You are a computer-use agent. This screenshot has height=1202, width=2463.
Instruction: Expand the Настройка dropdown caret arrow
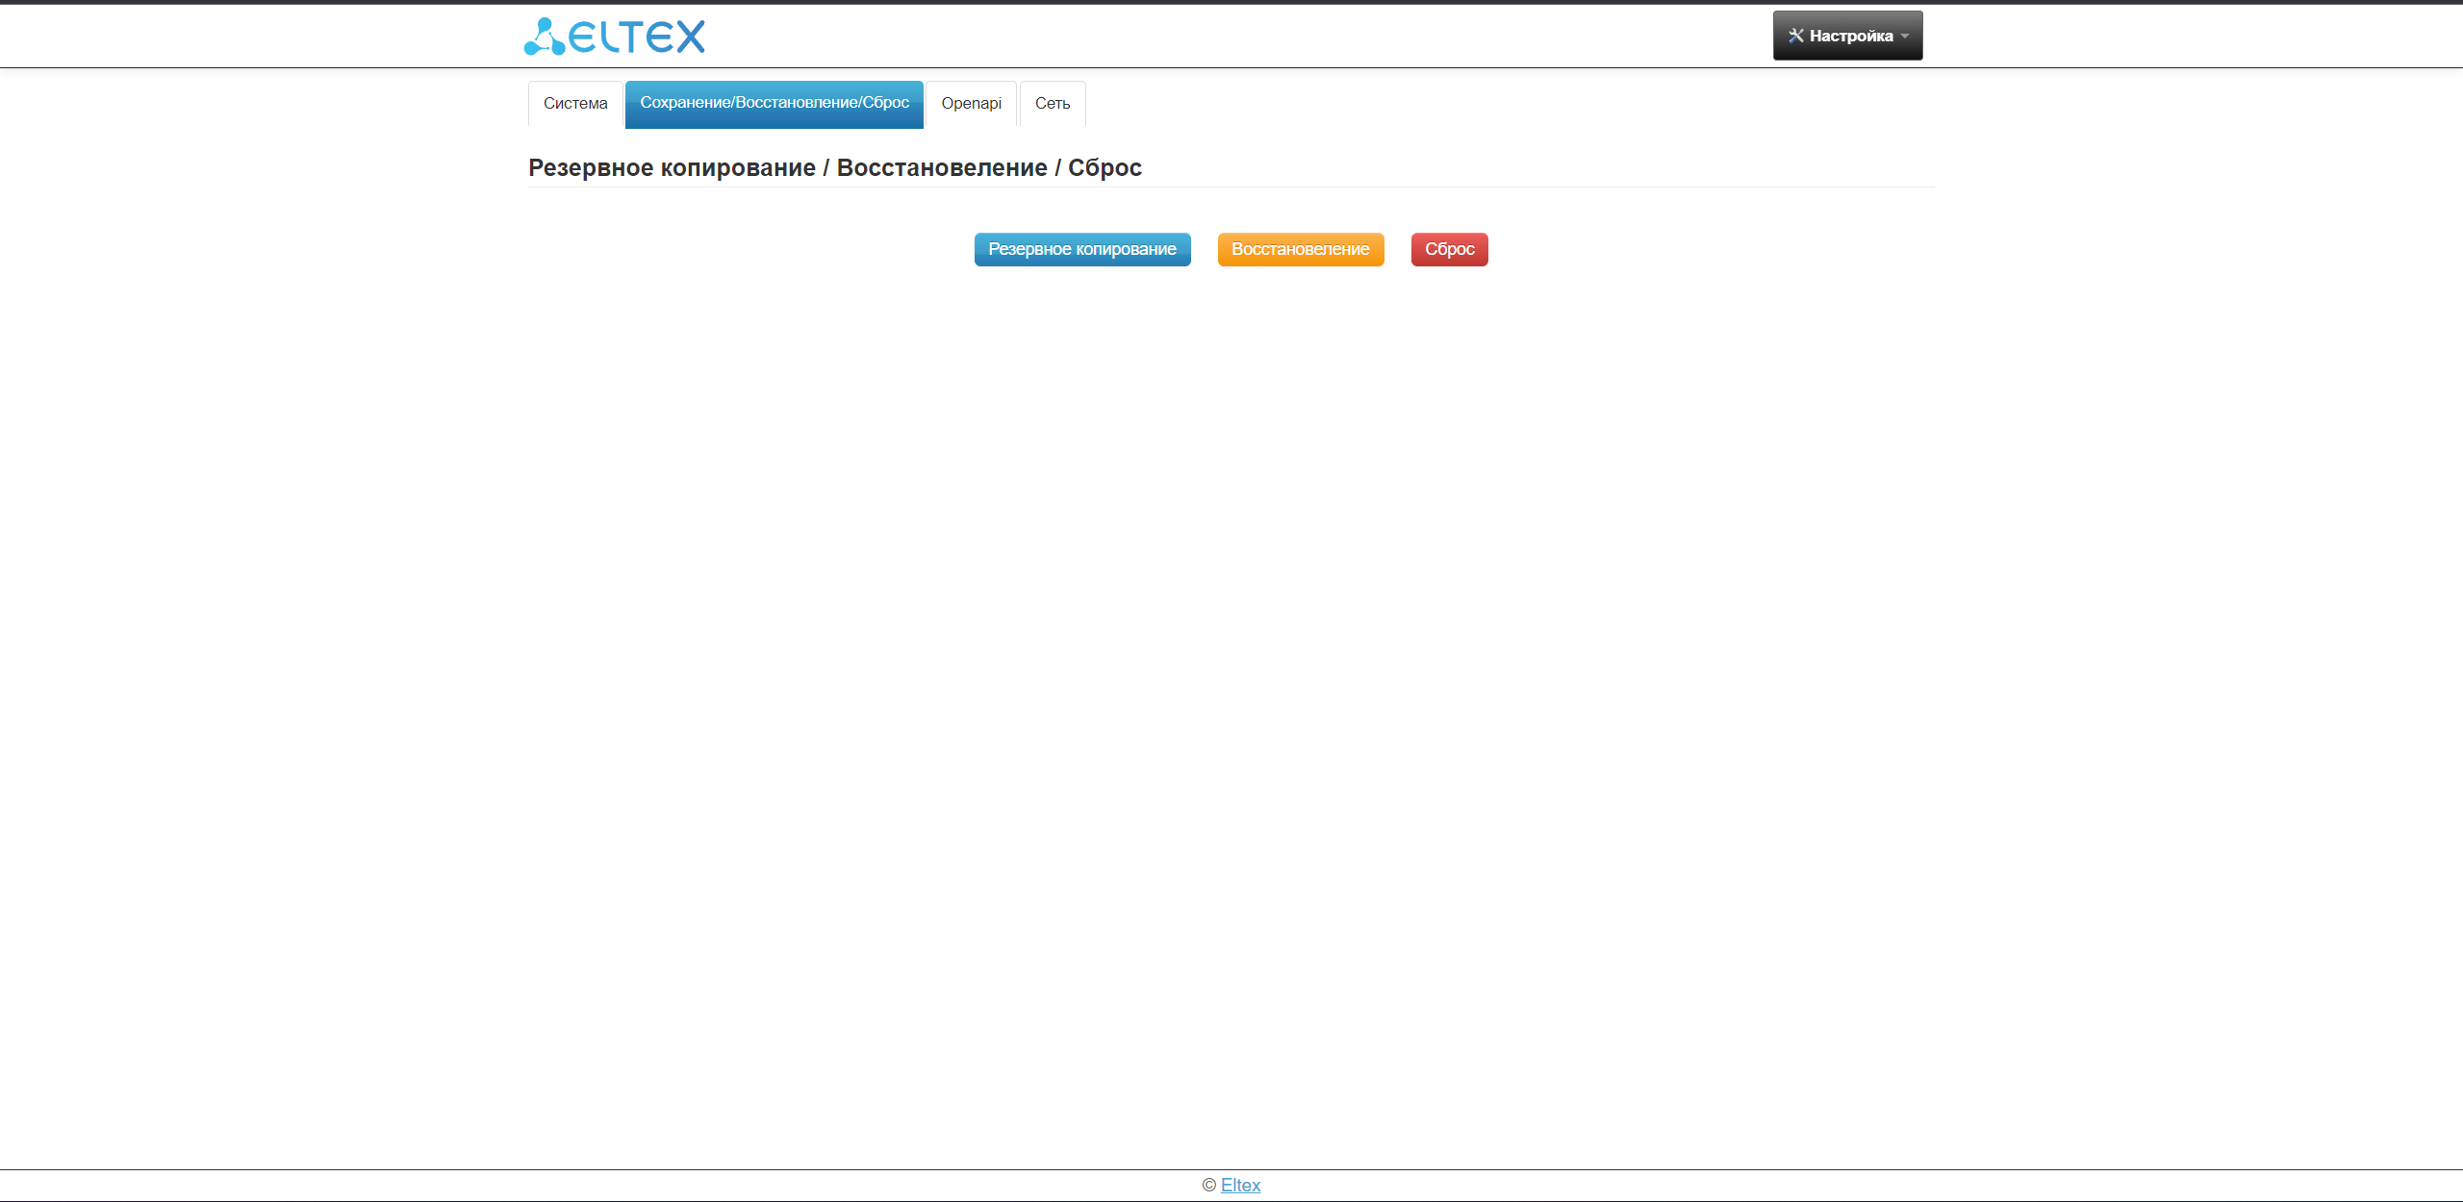[x=1905, y=37]
